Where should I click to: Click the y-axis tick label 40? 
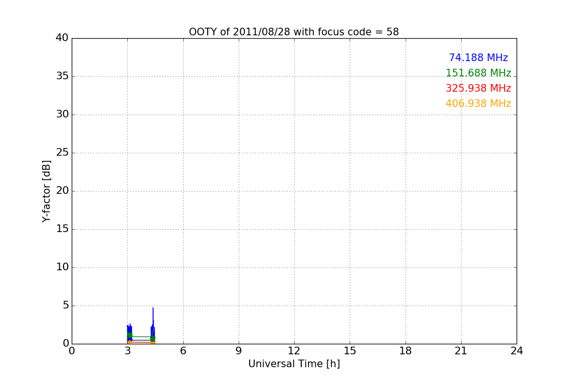(62, 38)
